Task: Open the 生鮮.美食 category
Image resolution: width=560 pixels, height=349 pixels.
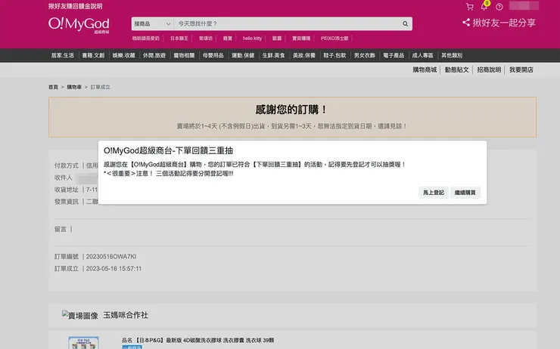Action: point(274,55)
